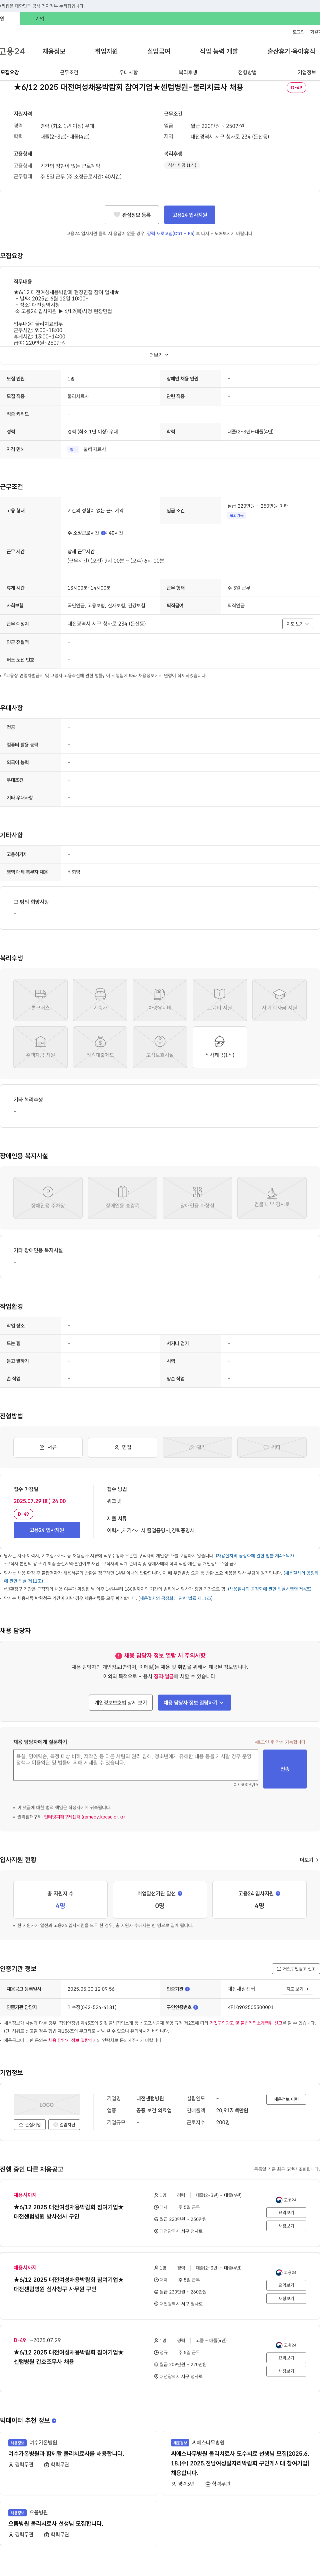
Task: Click info icon beside 인증기관
Action: tap(187, 1989)
